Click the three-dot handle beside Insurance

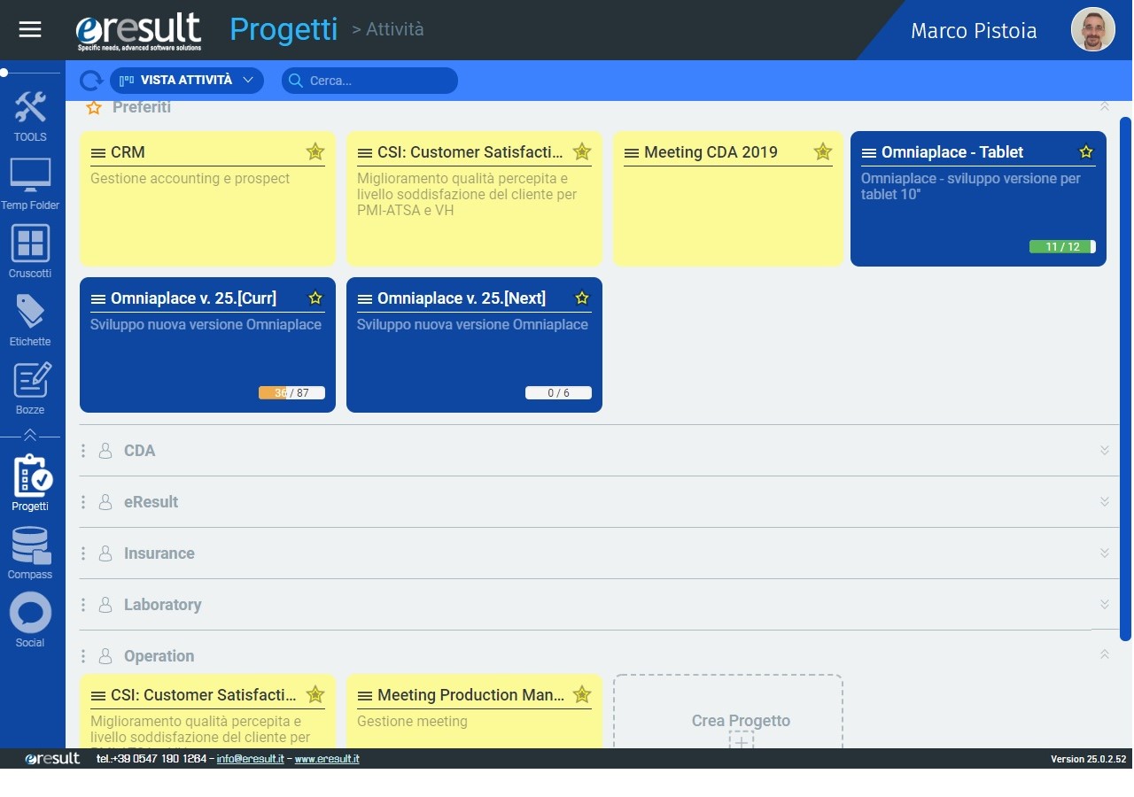83,553
